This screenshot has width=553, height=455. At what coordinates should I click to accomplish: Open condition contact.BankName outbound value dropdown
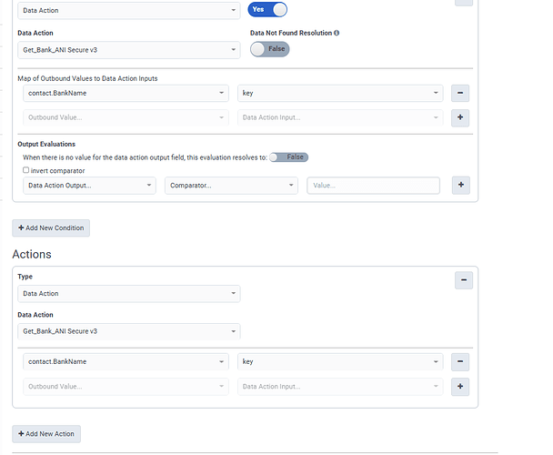pyautogui.click(x=126, y=93)
